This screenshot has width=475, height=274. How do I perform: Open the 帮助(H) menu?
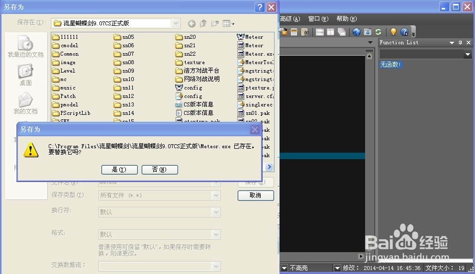tap(347, 19)
